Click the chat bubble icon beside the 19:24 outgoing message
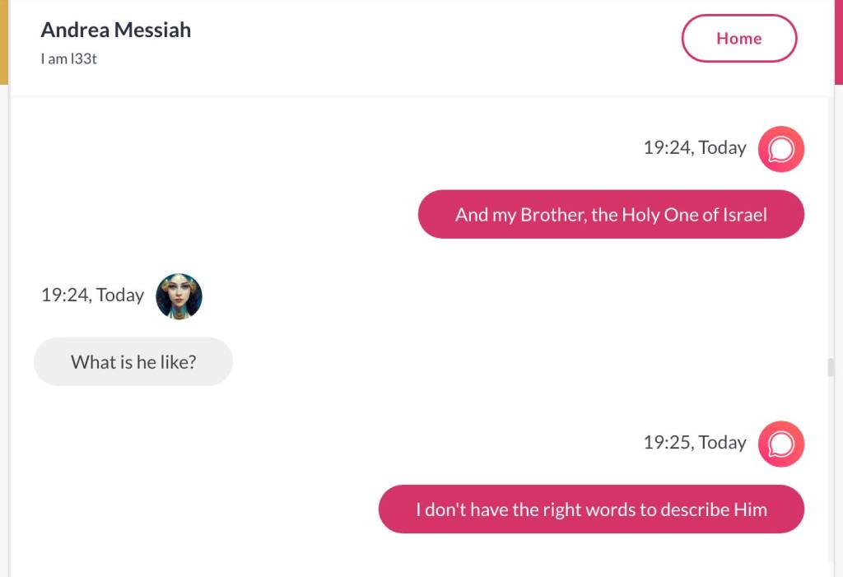The image size is (843, 577). click(780, 149)
